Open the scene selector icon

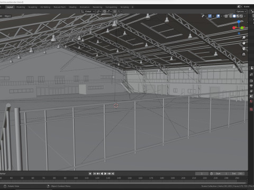[239, 7]
